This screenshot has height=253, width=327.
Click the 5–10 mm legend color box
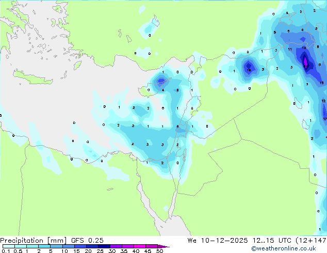56,246
